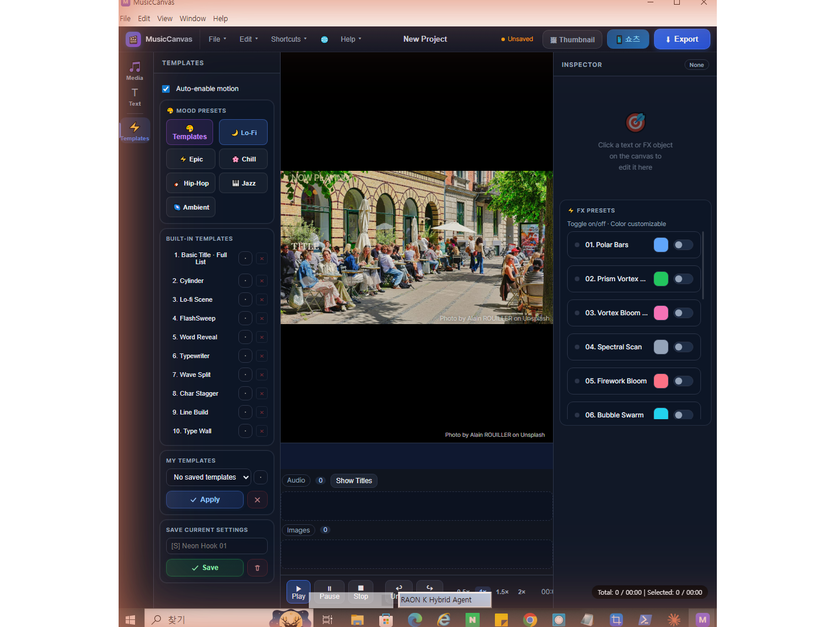Change the Prism Vortex green color swatch

point(661,279)
